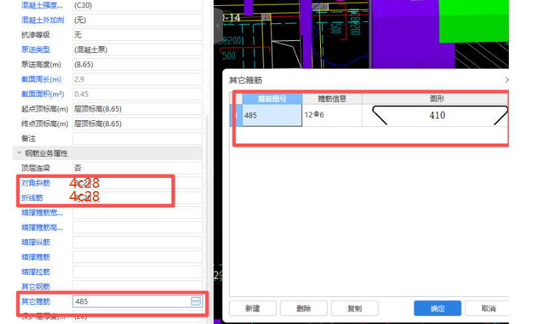Click the 暗撑箍筋 property label
536x324 pixels.
pyautogui.click(x=36, y=257)
